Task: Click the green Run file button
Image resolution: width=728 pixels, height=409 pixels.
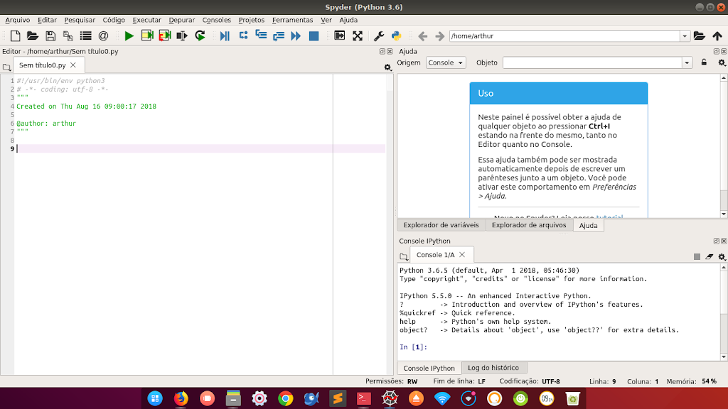Action: 129,36
